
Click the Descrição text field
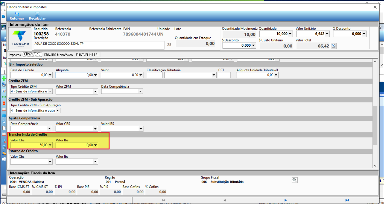[x=99, y=45]
